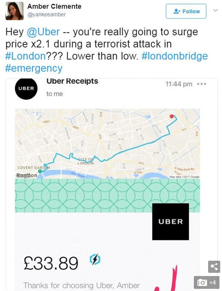222x291 pixels.
Task: Click the red destination marker on map
Action: [172, 116]
